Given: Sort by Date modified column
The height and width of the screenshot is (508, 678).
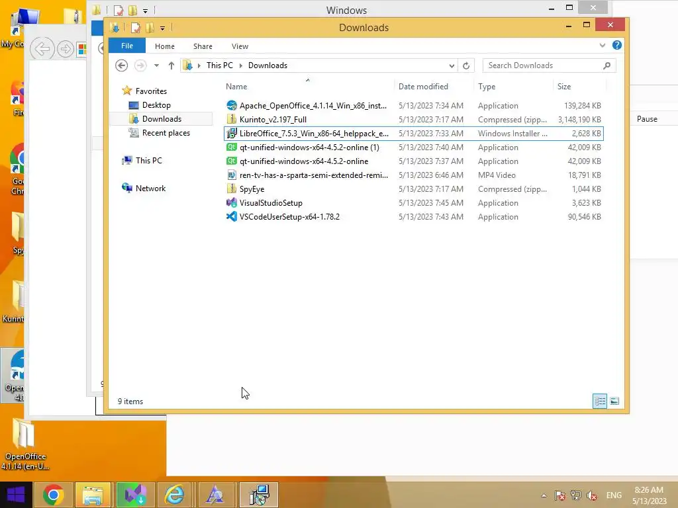Looking at the screenshot, I should (423, 87).
